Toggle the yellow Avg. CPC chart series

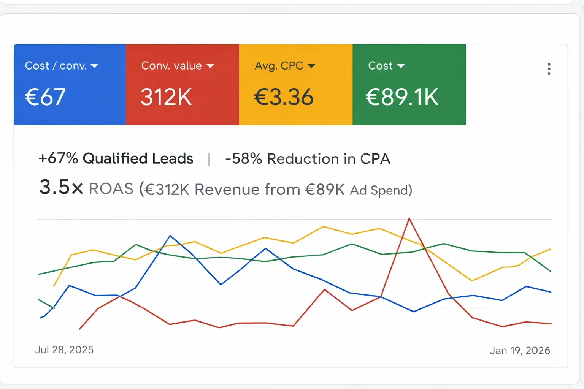coord(323,227)
